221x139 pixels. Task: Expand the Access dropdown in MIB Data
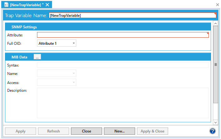pos(57,82)
